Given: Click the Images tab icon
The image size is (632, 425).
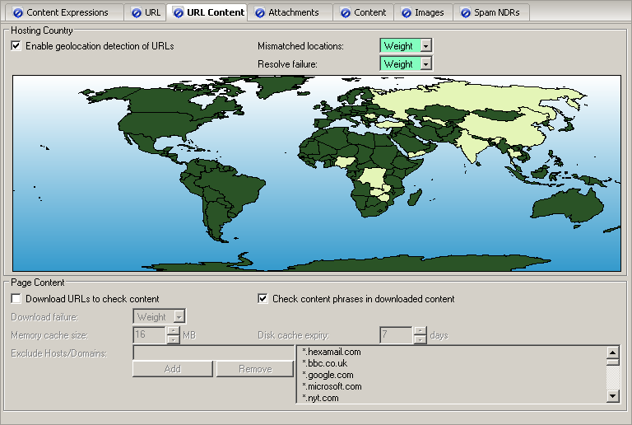Looking at the screenshot, I should point(406,12).
